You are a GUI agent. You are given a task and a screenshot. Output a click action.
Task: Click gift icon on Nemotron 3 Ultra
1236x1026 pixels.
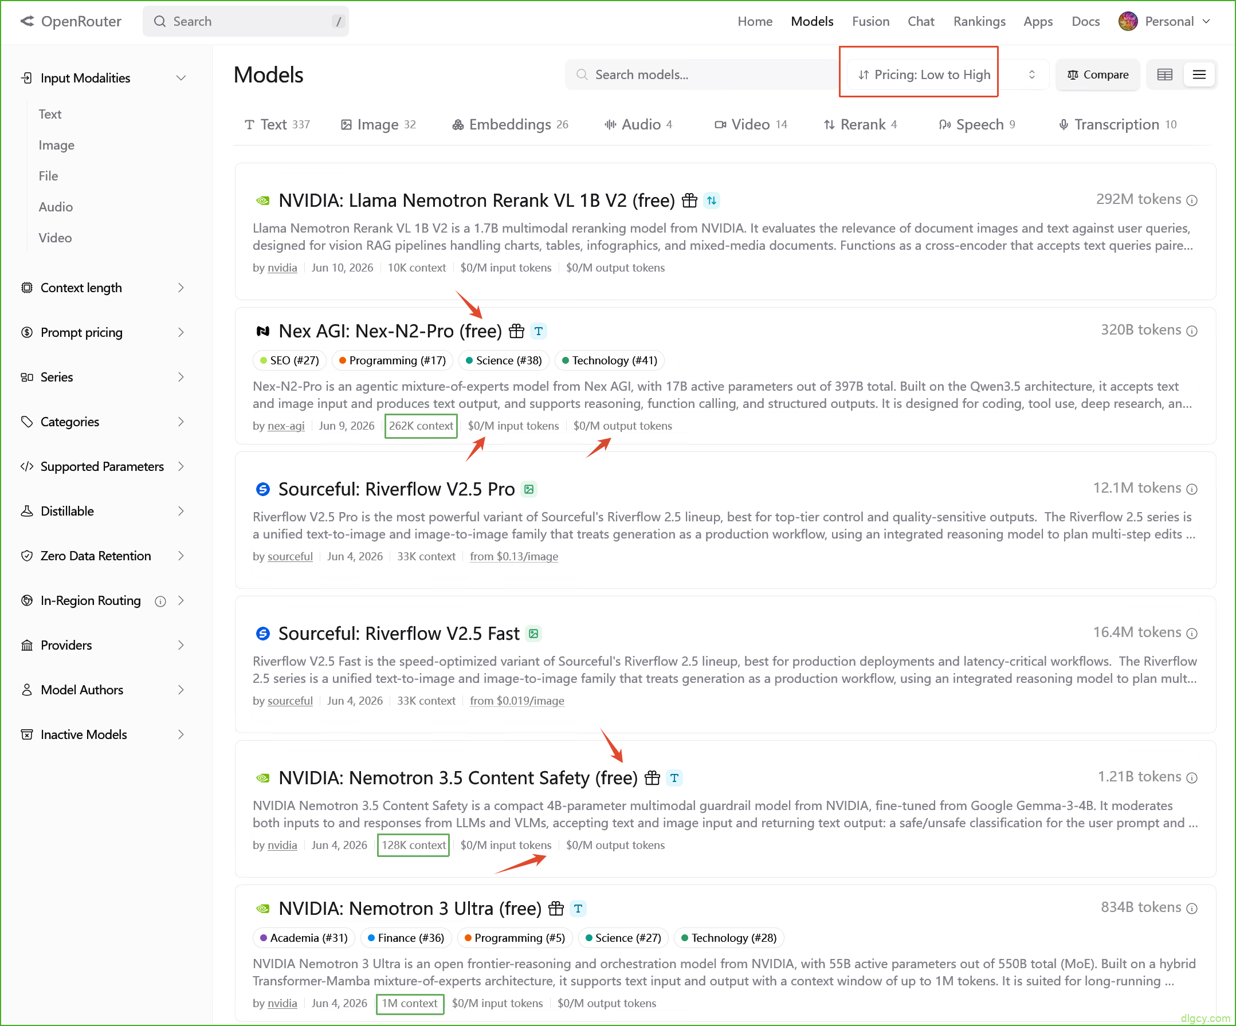click(556, 909)
